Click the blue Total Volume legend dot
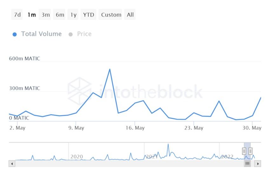The height and width of the screenshot is (180, 270). [15, 34]
